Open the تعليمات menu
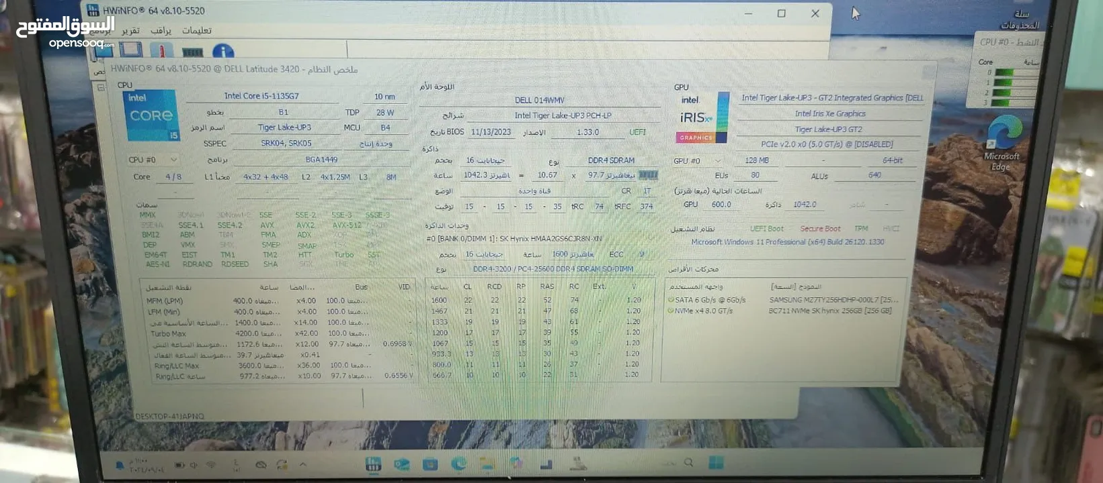 [x=196, y=30]
